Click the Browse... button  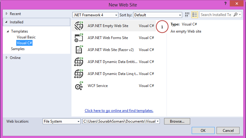click(177, 121)
